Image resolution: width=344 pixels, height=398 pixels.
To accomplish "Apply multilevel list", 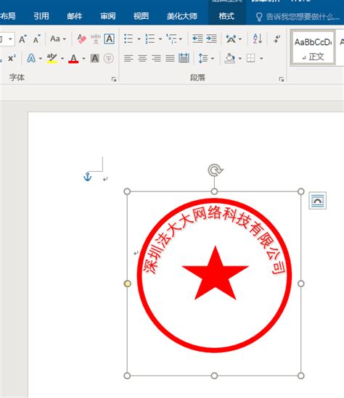I will [x=171, y=39].
